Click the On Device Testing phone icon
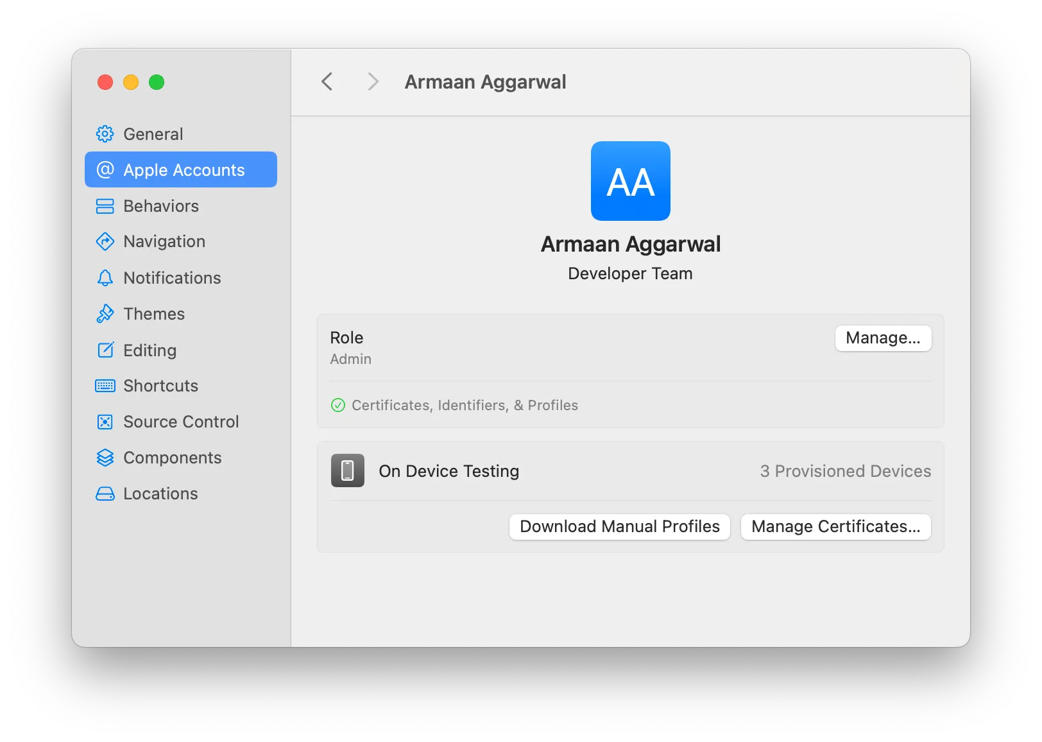Screen dimensions: 1042x742 click(347, 470)
